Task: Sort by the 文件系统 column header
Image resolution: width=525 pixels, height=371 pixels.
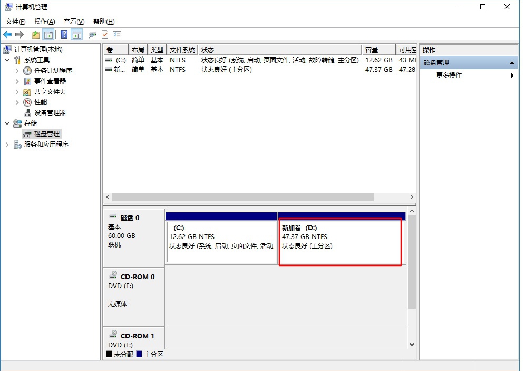Action: [182, 50]
